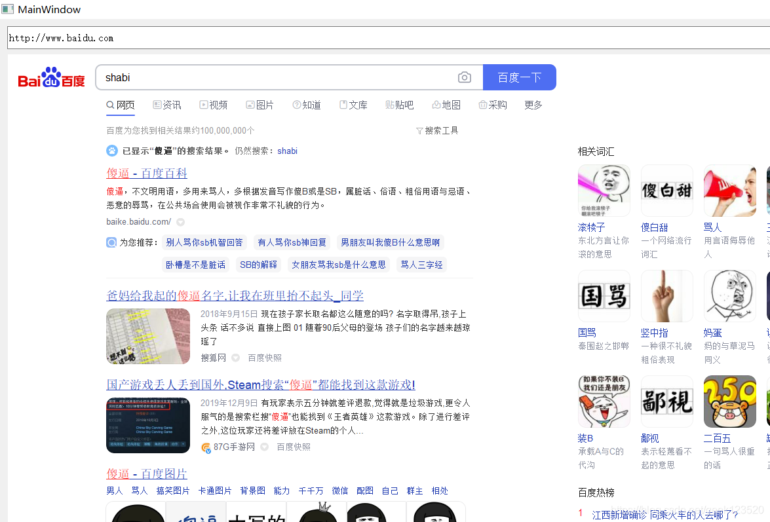Switch to the 资讯 tab

[x=167, y=105]
